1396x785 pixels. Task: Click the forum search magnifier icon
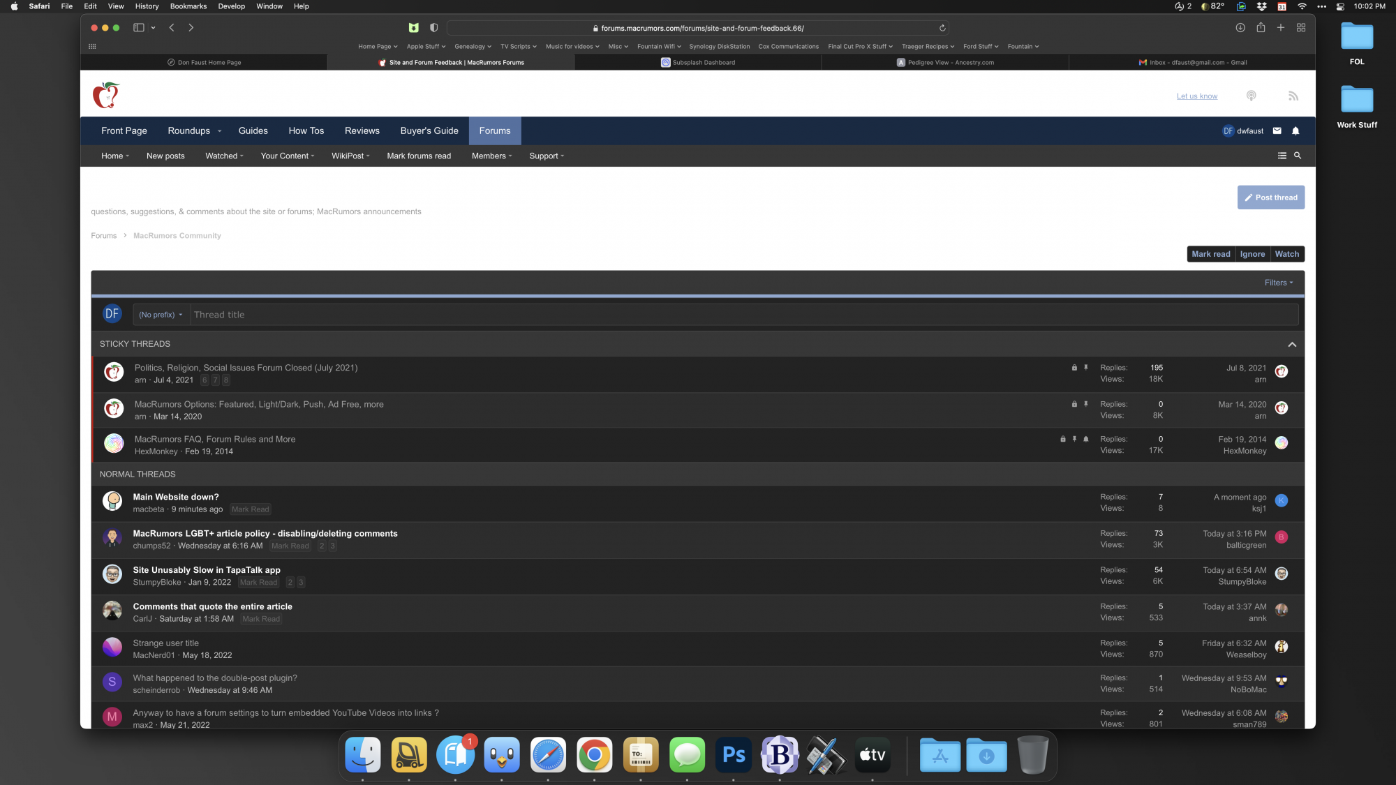(1298, 156)
